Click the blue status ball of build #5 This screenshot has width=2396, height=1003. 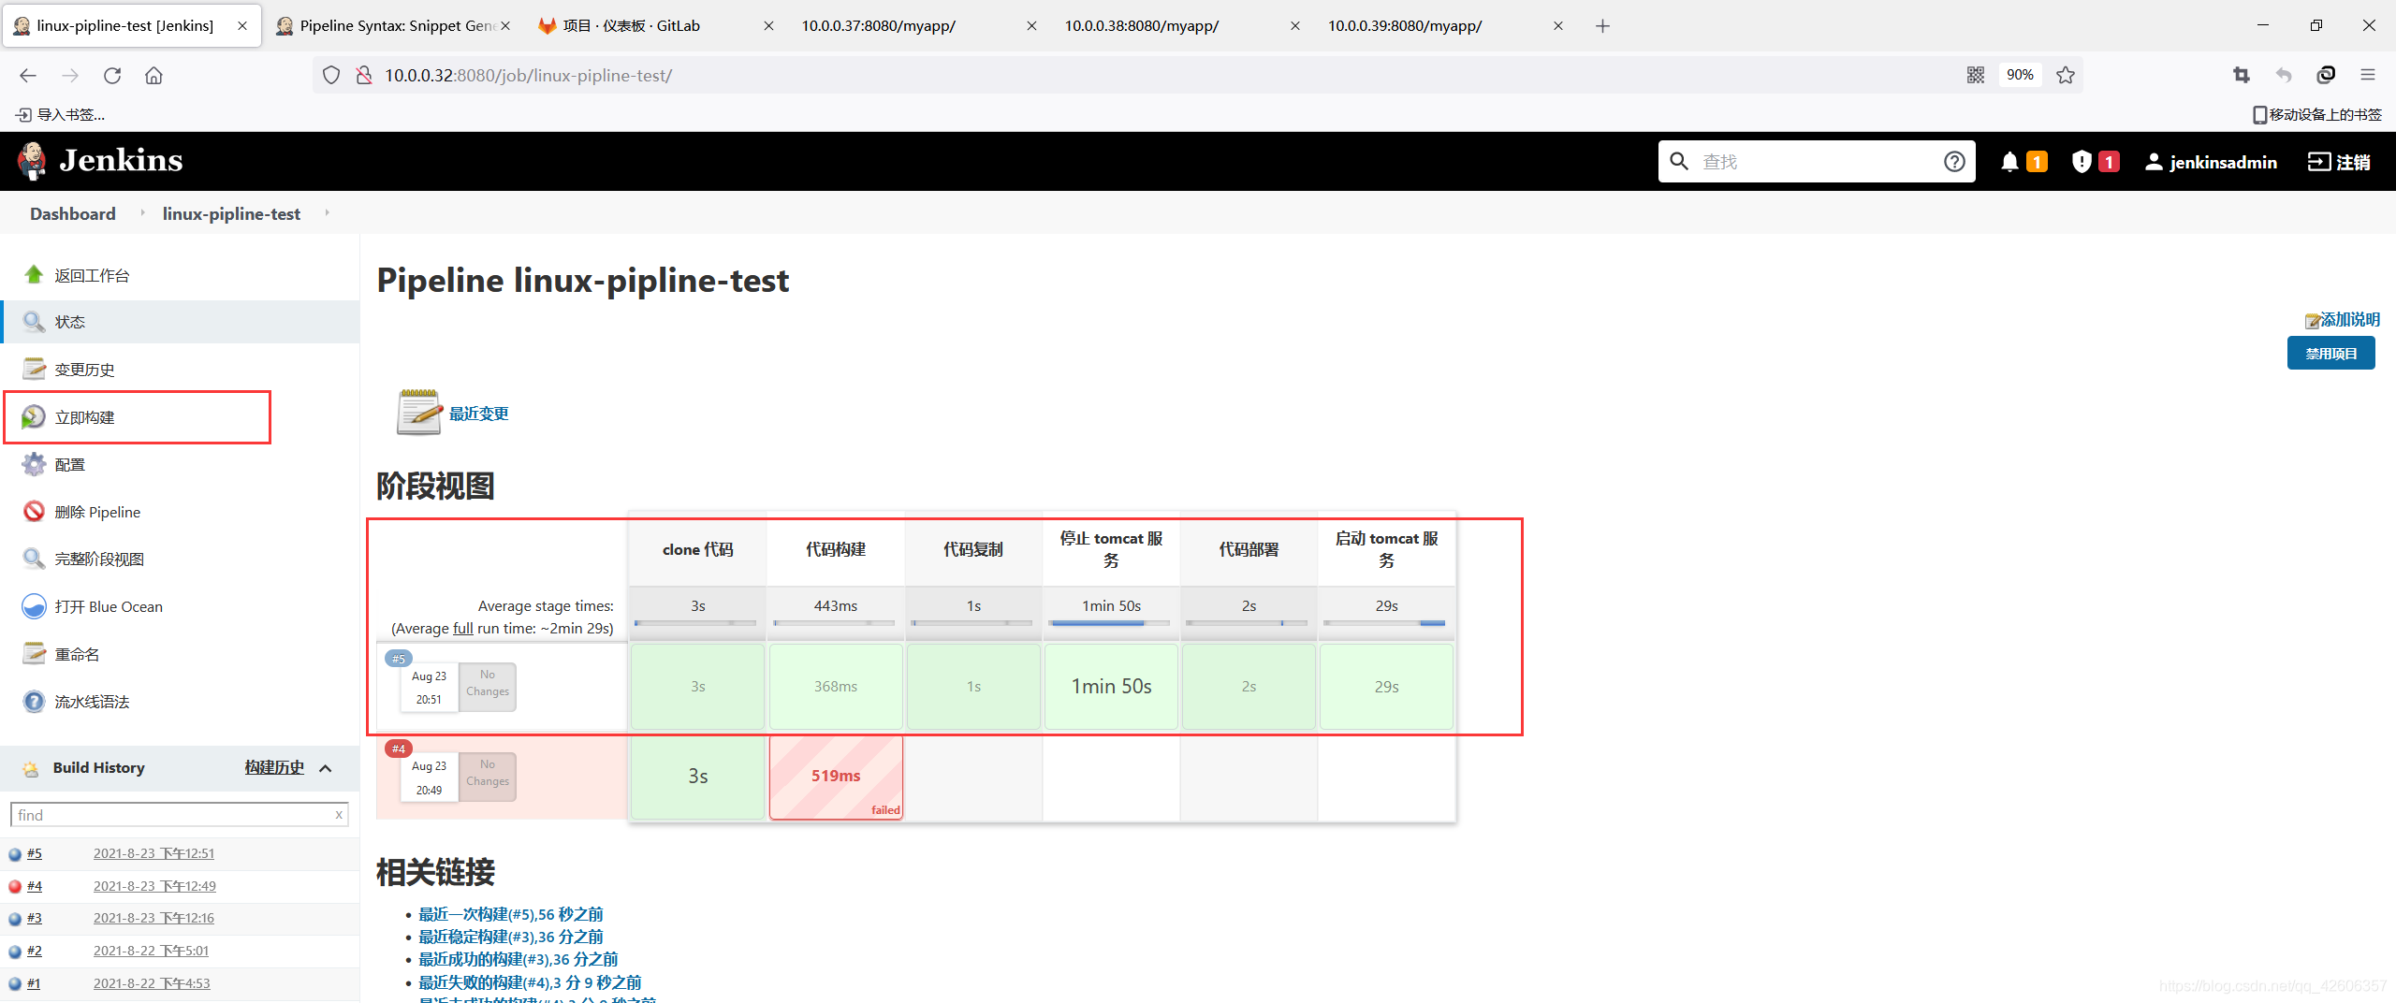pos(15,853)
